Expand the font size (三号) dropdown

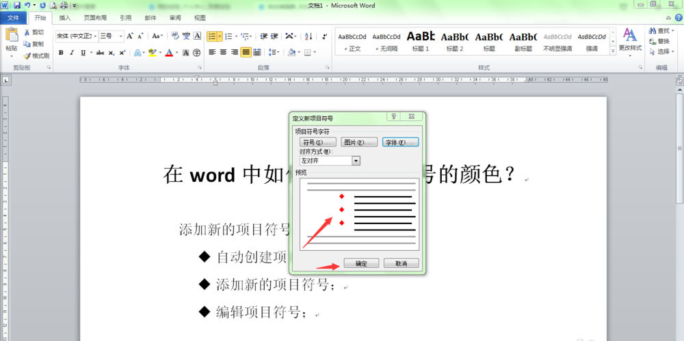(x=121, y=36)
